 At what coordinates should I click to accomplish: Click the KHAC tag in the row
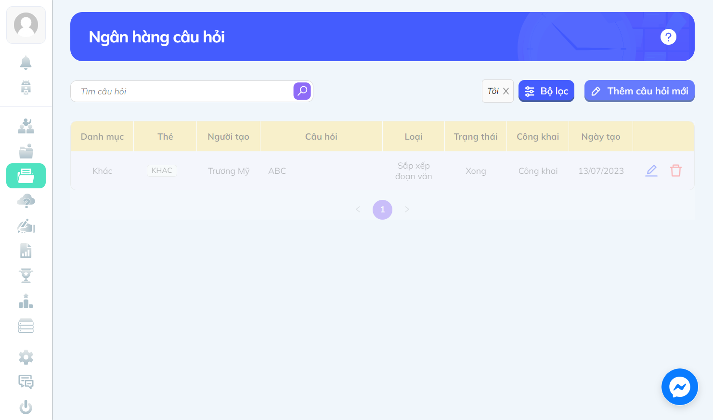[x=162, y=171]
